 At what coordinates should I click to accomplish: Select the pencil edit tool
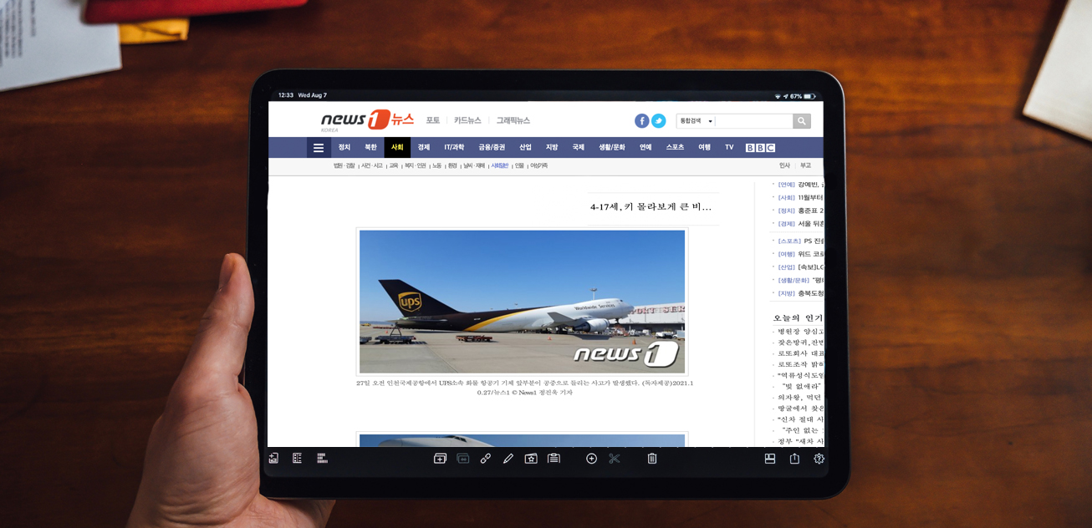click(508, 459)
